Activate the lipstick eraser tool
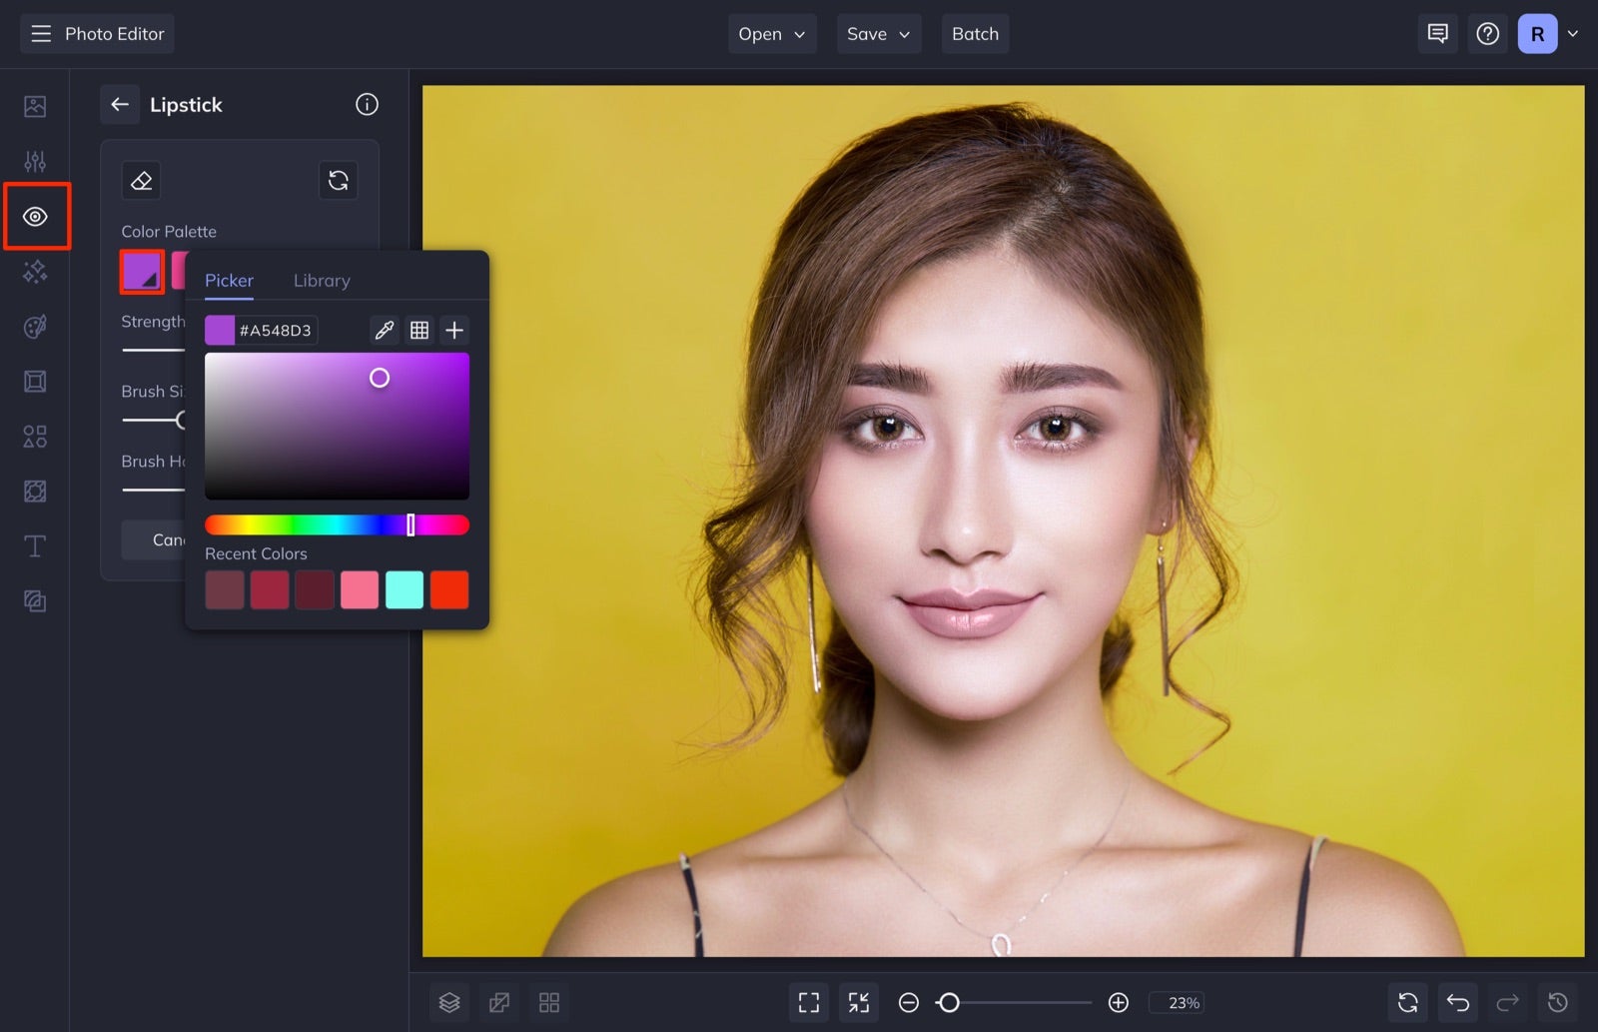Viewport: 1598px width, 1032px height. pos(141,181)
